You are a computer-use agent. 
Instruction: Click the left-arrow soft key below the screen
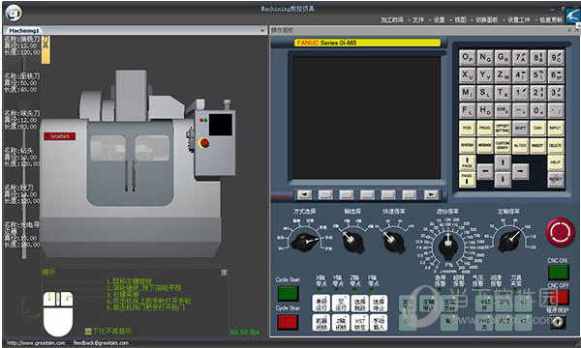coord(305,194)
